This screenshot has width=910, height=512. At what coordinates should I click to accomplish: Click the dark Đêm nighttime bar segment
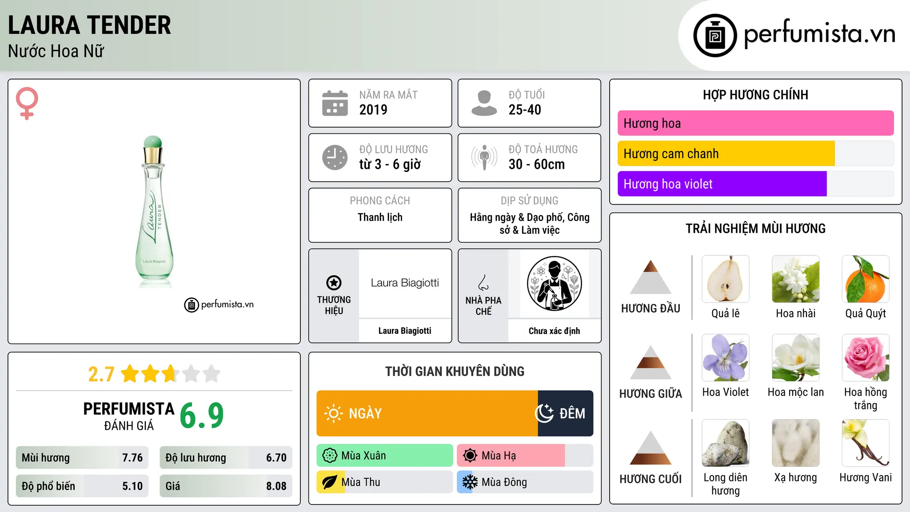[565, 413]
